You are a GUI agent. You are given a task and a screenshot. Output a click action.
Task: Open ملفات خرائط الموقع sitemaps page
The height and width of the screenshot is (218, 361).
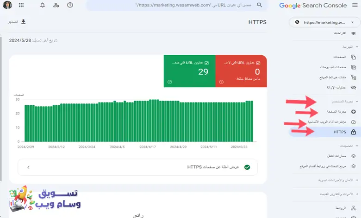tap(333, 77)
